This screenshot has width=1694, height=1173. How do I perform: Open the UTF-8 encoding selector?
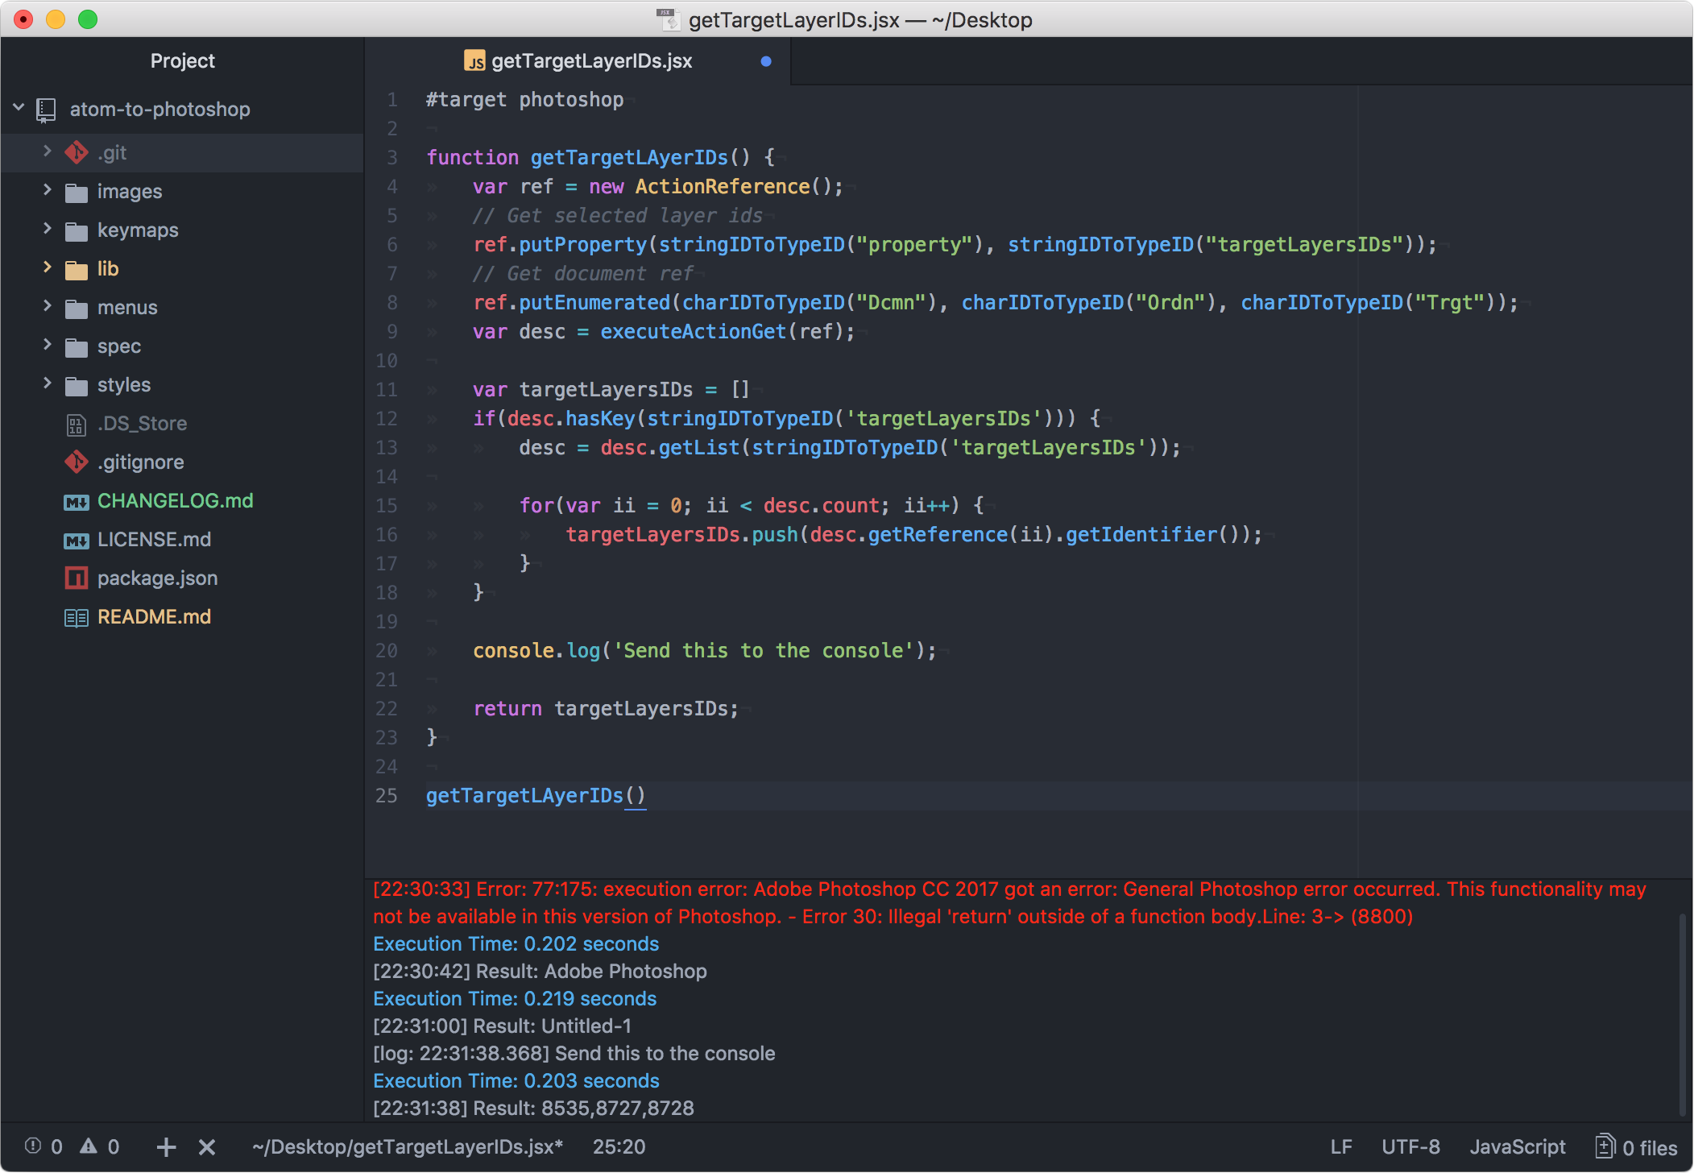(x=1410, y=1146)
